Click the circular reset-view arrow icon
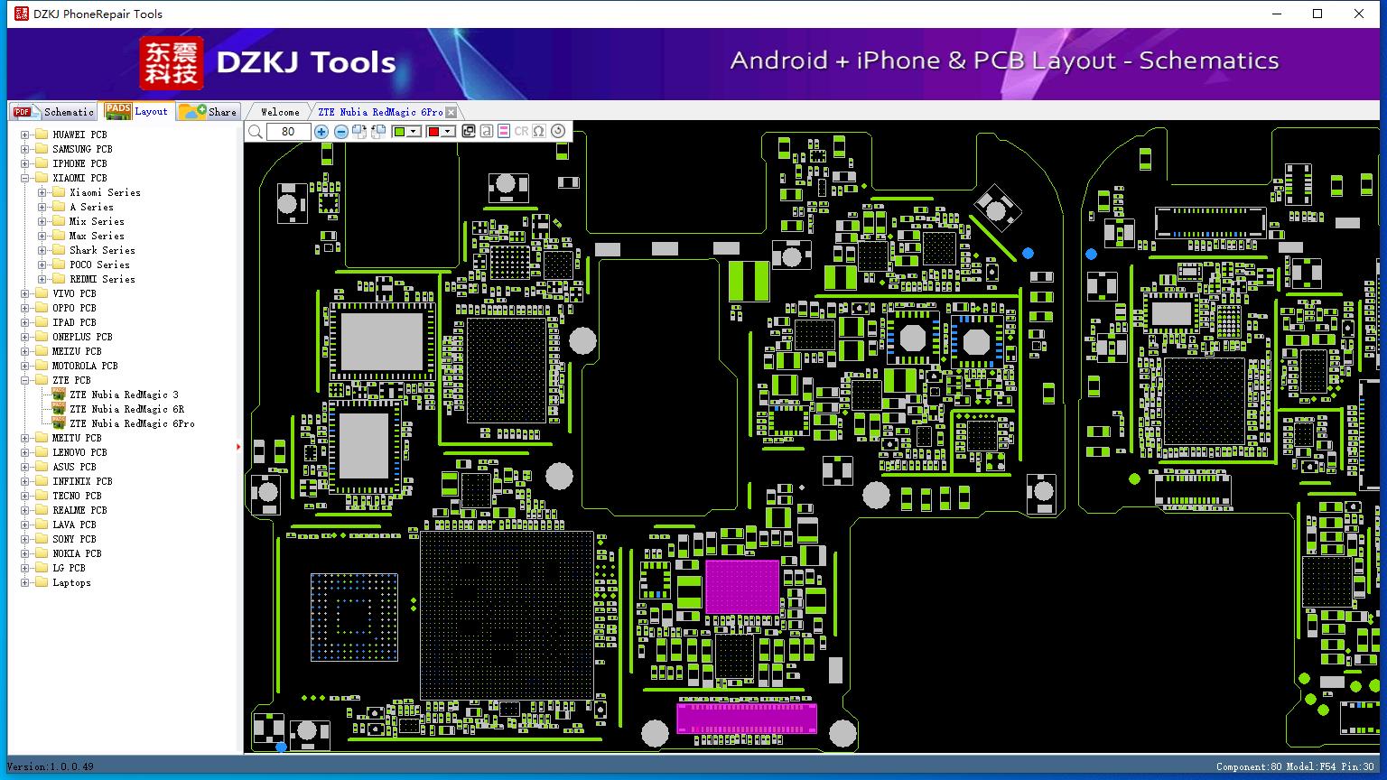Image resolution: width=1387 pixels, height=780 pixels. tap(558, 131)
